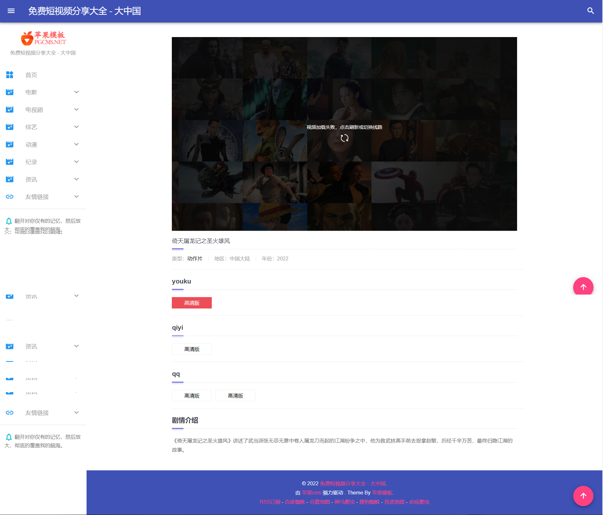This screenshot has width=603, height=515.
Task: Select the 高清版 button under qiyi
Action: pos(191,349)
